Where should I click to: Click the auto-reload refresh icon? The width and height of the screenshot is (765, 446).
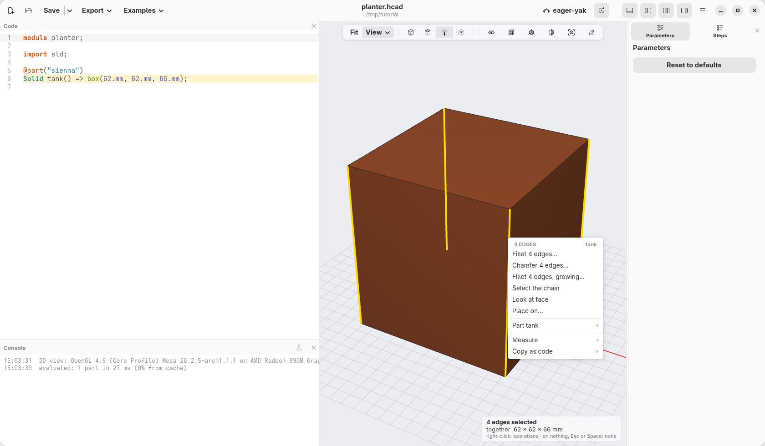pyautogui.click(x=602, y=10)
